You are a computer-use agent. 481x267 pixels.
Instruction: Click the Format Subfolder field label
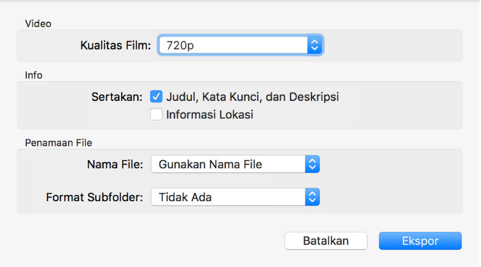tap(95, 197)
